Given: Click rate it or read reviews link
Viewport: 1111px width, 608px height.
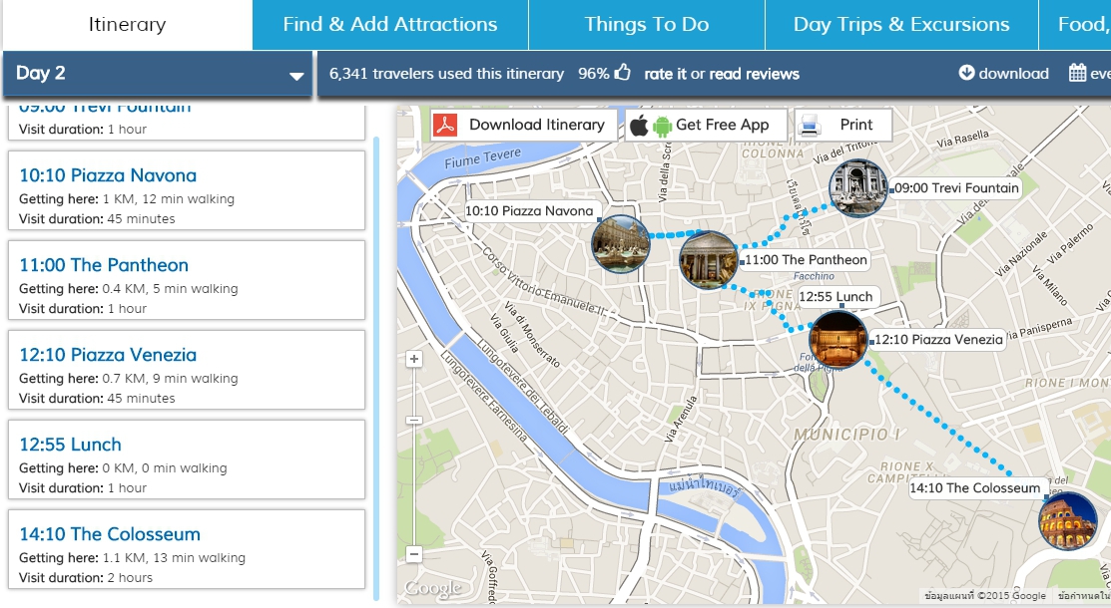Looking at the screenshot, I should click(722, 74).
